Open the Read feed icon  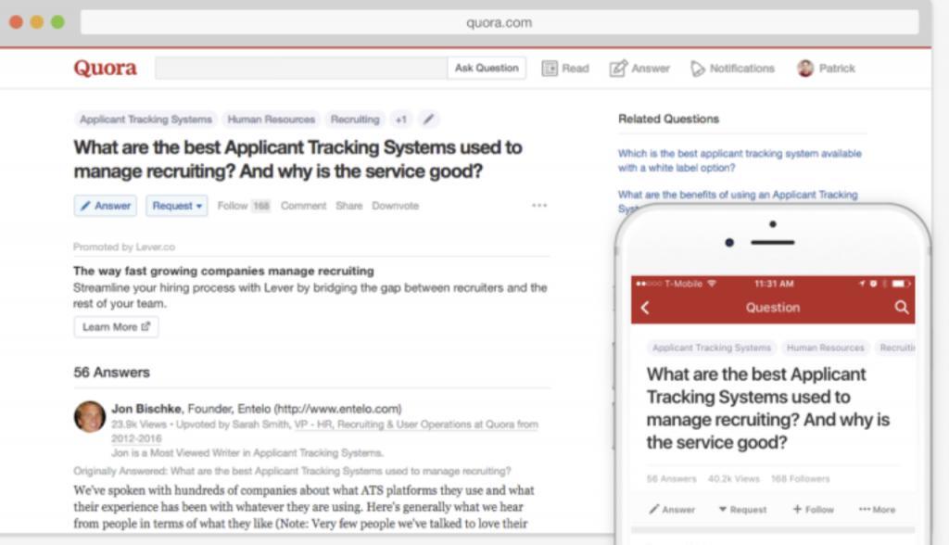(x=550, y=69)
